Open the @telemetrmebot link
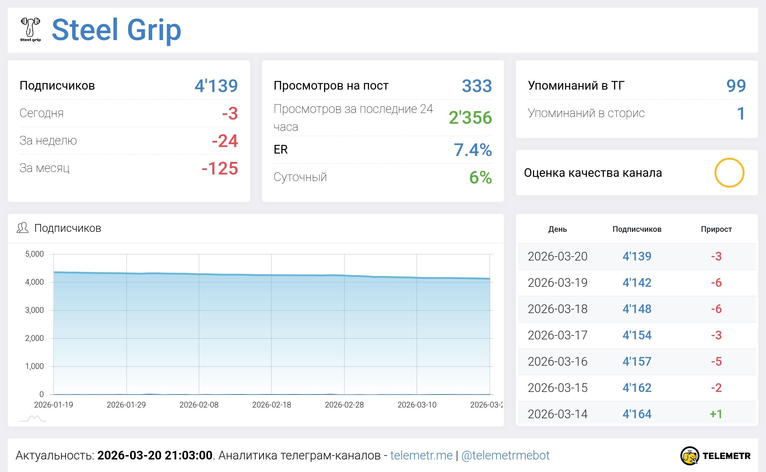 pyautogui.click(x=505, y=456)
